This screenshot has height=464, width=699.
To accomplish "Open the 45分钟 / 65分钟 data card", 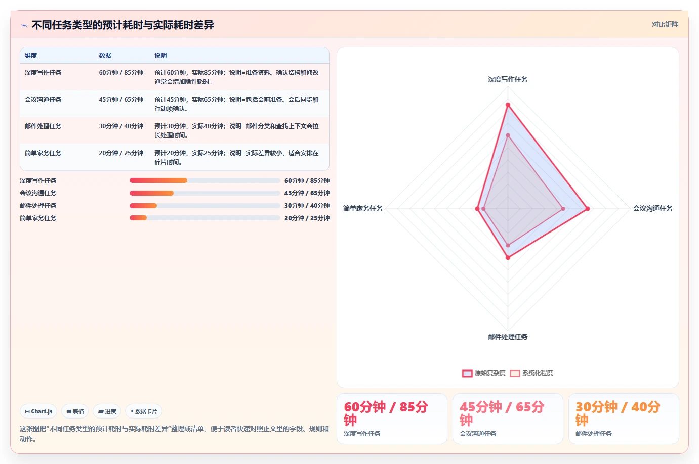I will [x=508, y=419].
